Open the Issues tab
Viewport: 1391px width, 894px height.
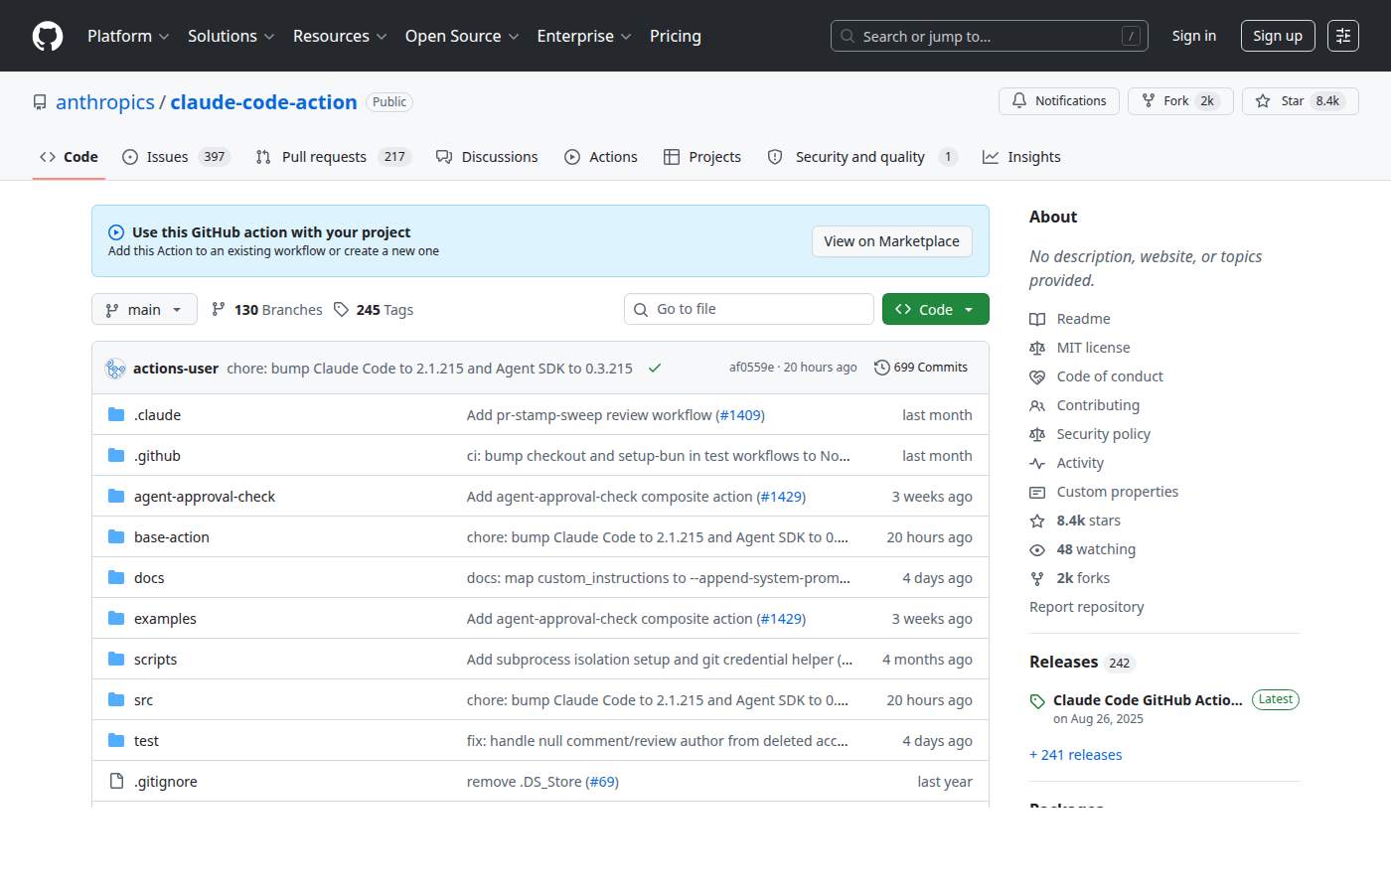[x=176, y=157]
